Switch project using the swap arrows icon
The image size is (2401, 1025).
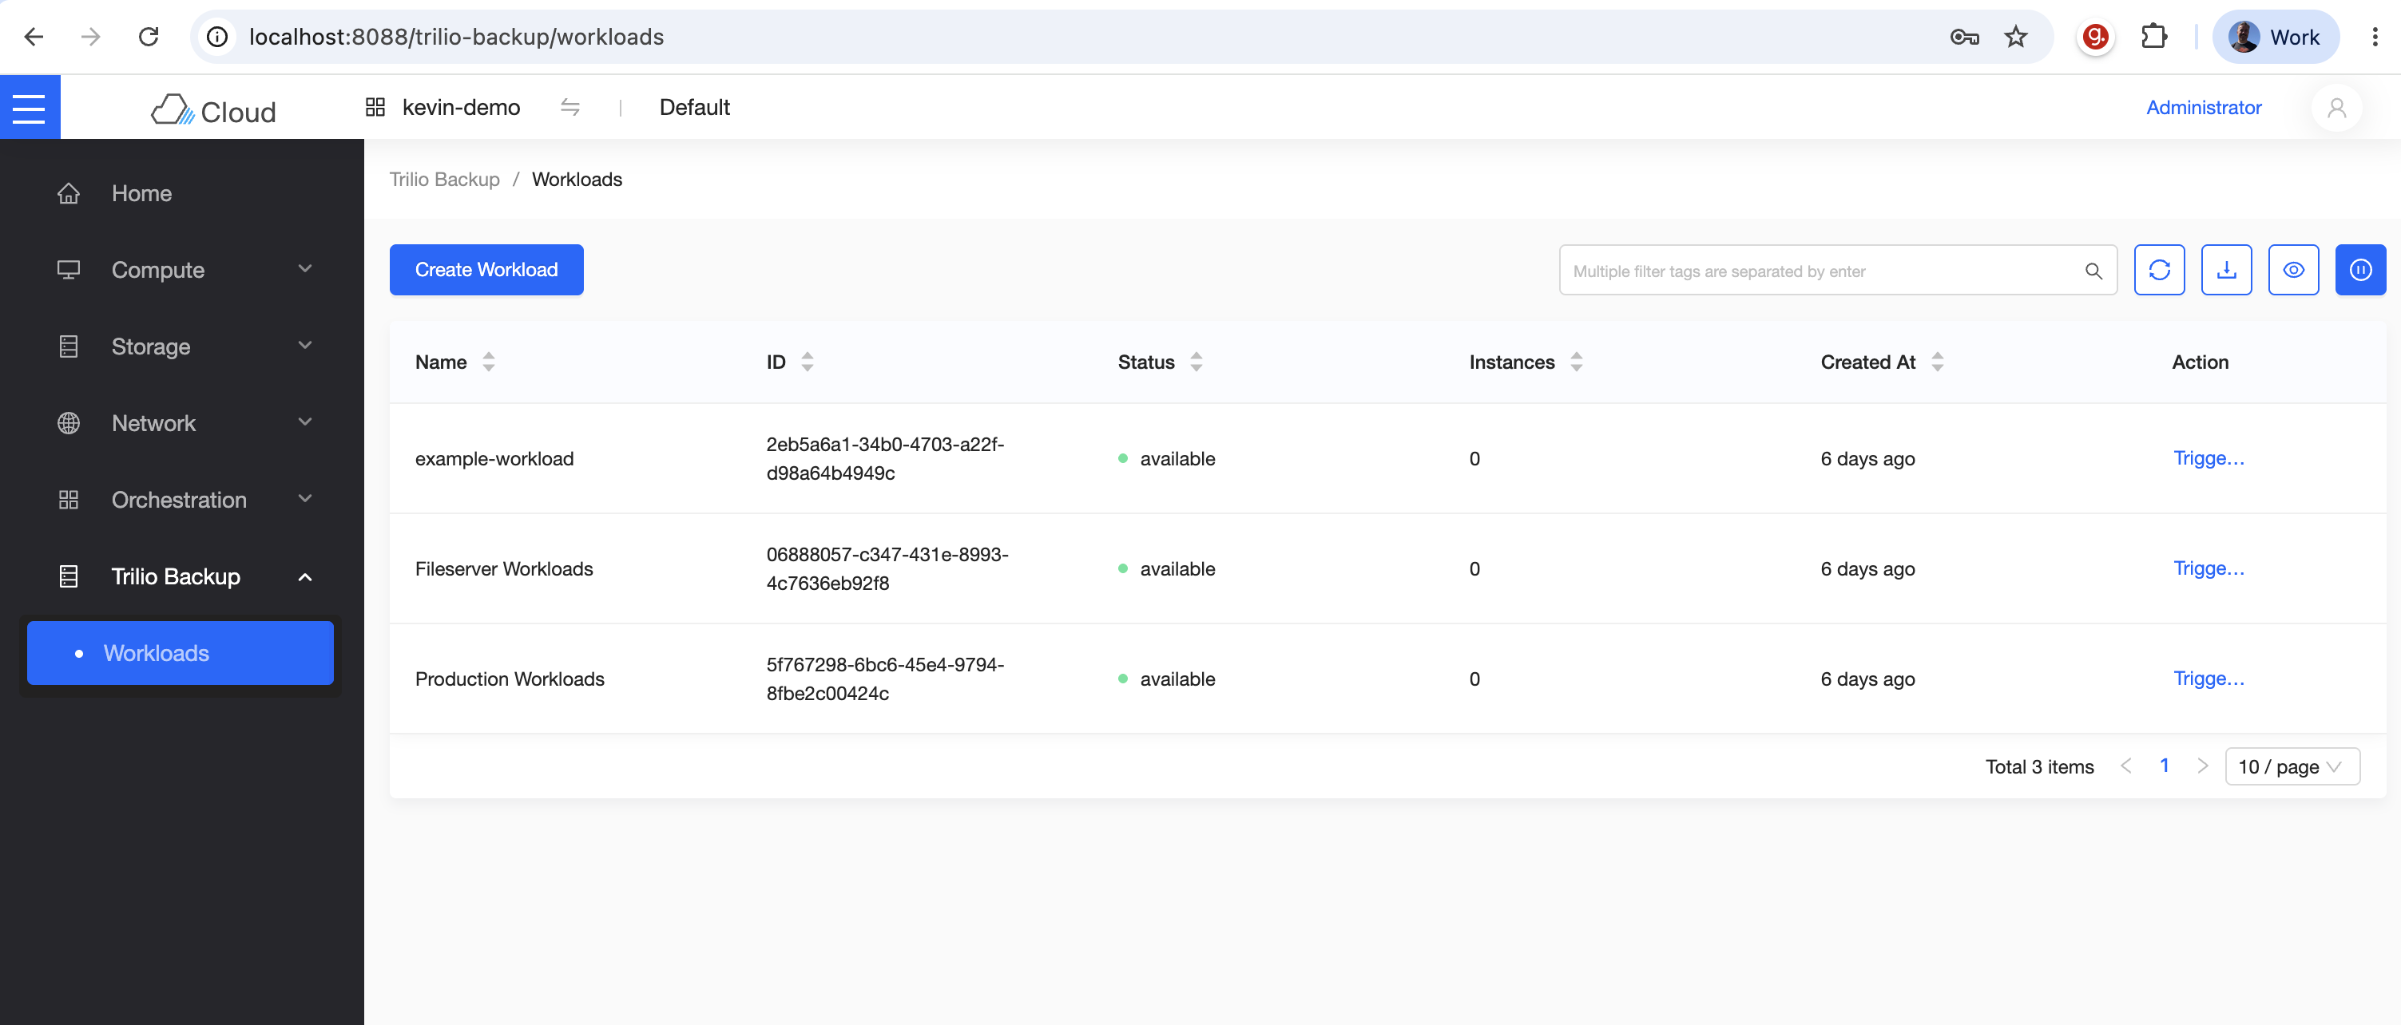pos(570,107)
